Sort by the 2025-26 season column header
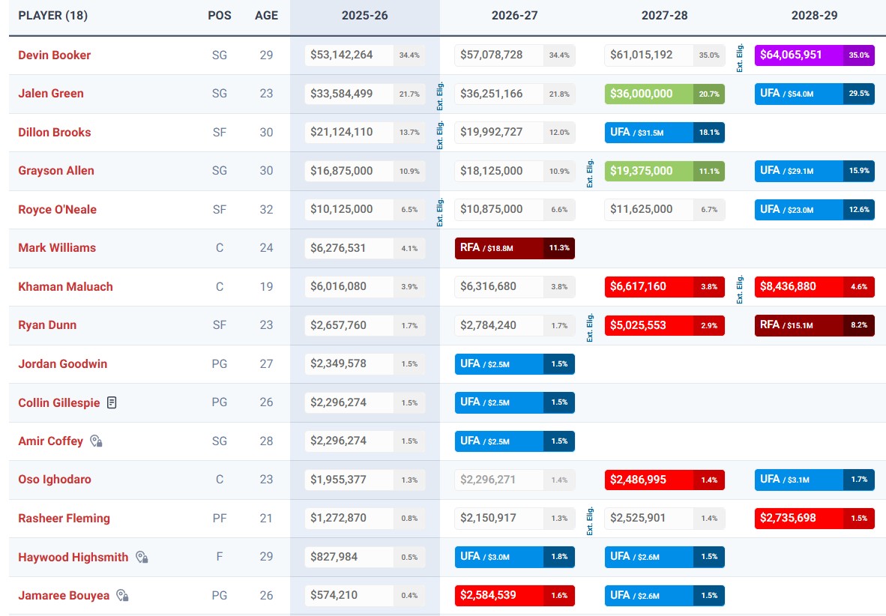Image resolution: width=886 pixels, height=616 pixels. (364, 16)
